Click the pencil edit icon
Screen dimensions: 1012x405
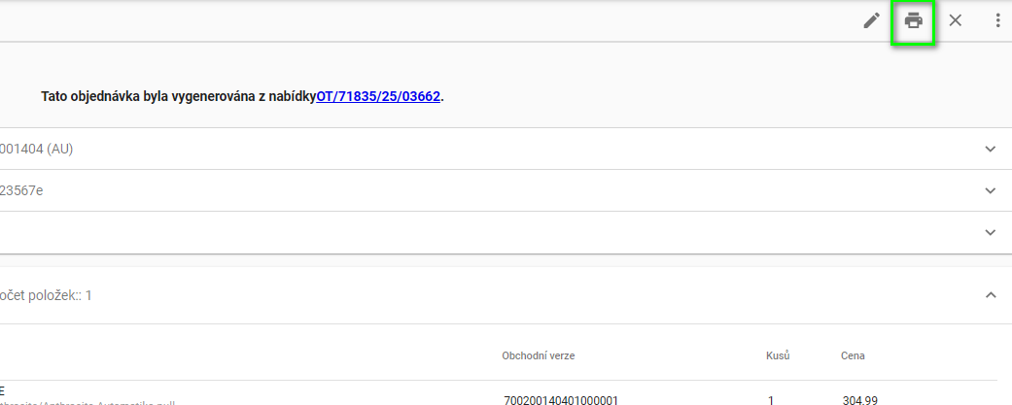click(872, 20)
